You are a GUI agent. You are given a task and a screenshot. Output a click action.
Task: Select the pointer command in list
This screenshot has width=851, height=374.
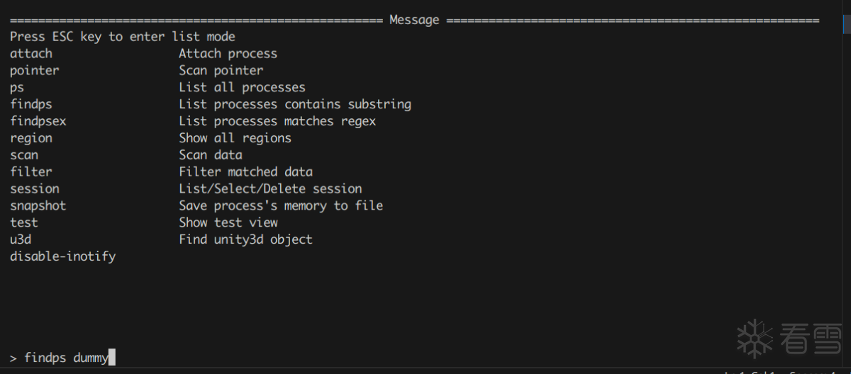[35, 70]
